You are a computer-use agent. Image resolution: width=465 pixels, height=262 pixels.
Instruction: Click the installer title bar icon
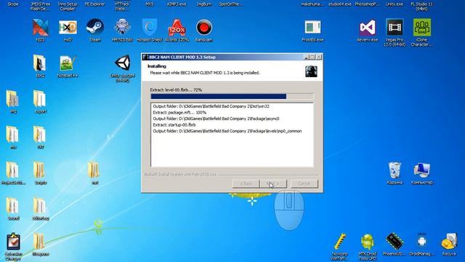pyautogui.click(x=145, y=57)
